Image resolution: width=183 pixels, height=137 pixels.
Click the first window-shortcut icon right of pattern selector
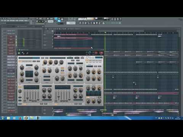point(80,23)
